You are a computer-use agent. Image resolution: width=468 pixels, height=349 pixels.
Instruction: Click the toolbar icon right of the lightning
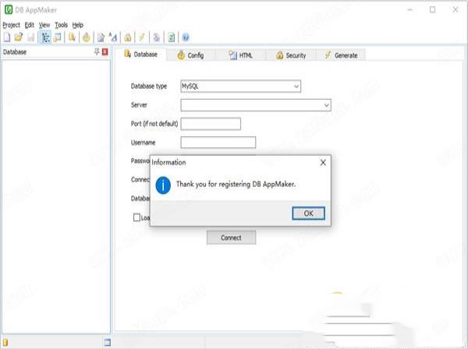tap(157, 37)
